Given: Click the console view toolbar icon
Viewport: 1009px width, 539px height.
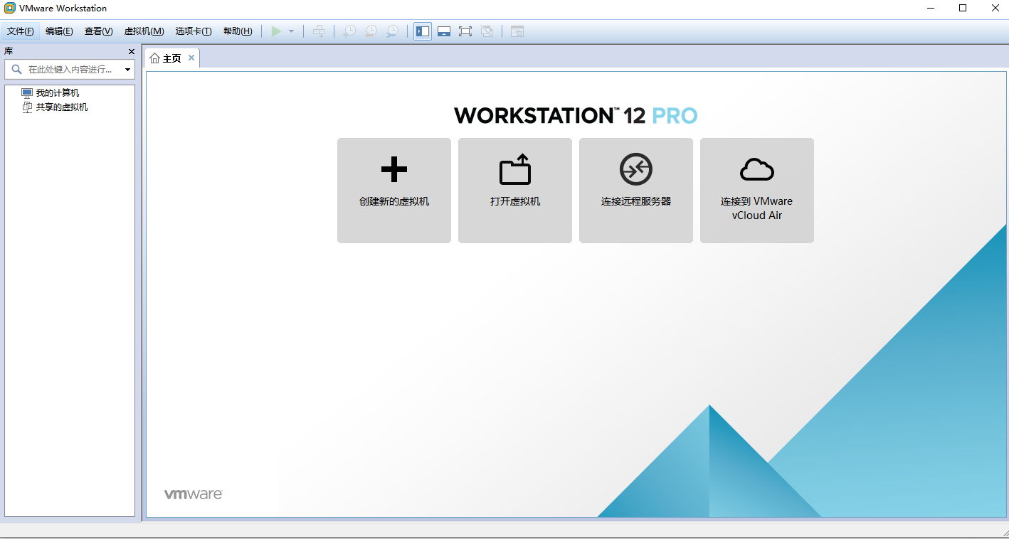Looking at the screenshot, I should coord(517,31).
